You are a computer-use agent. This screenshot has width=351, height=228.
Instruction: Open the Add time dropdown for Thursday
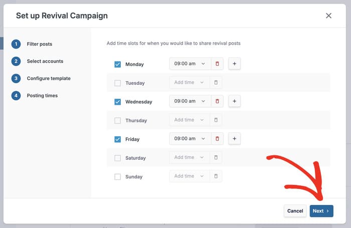pos(190,120)
